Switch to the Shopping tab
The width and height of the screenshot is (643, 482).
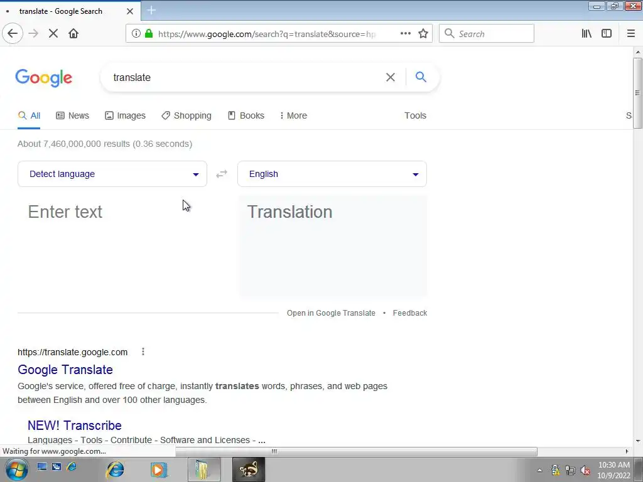pos(186,115)
